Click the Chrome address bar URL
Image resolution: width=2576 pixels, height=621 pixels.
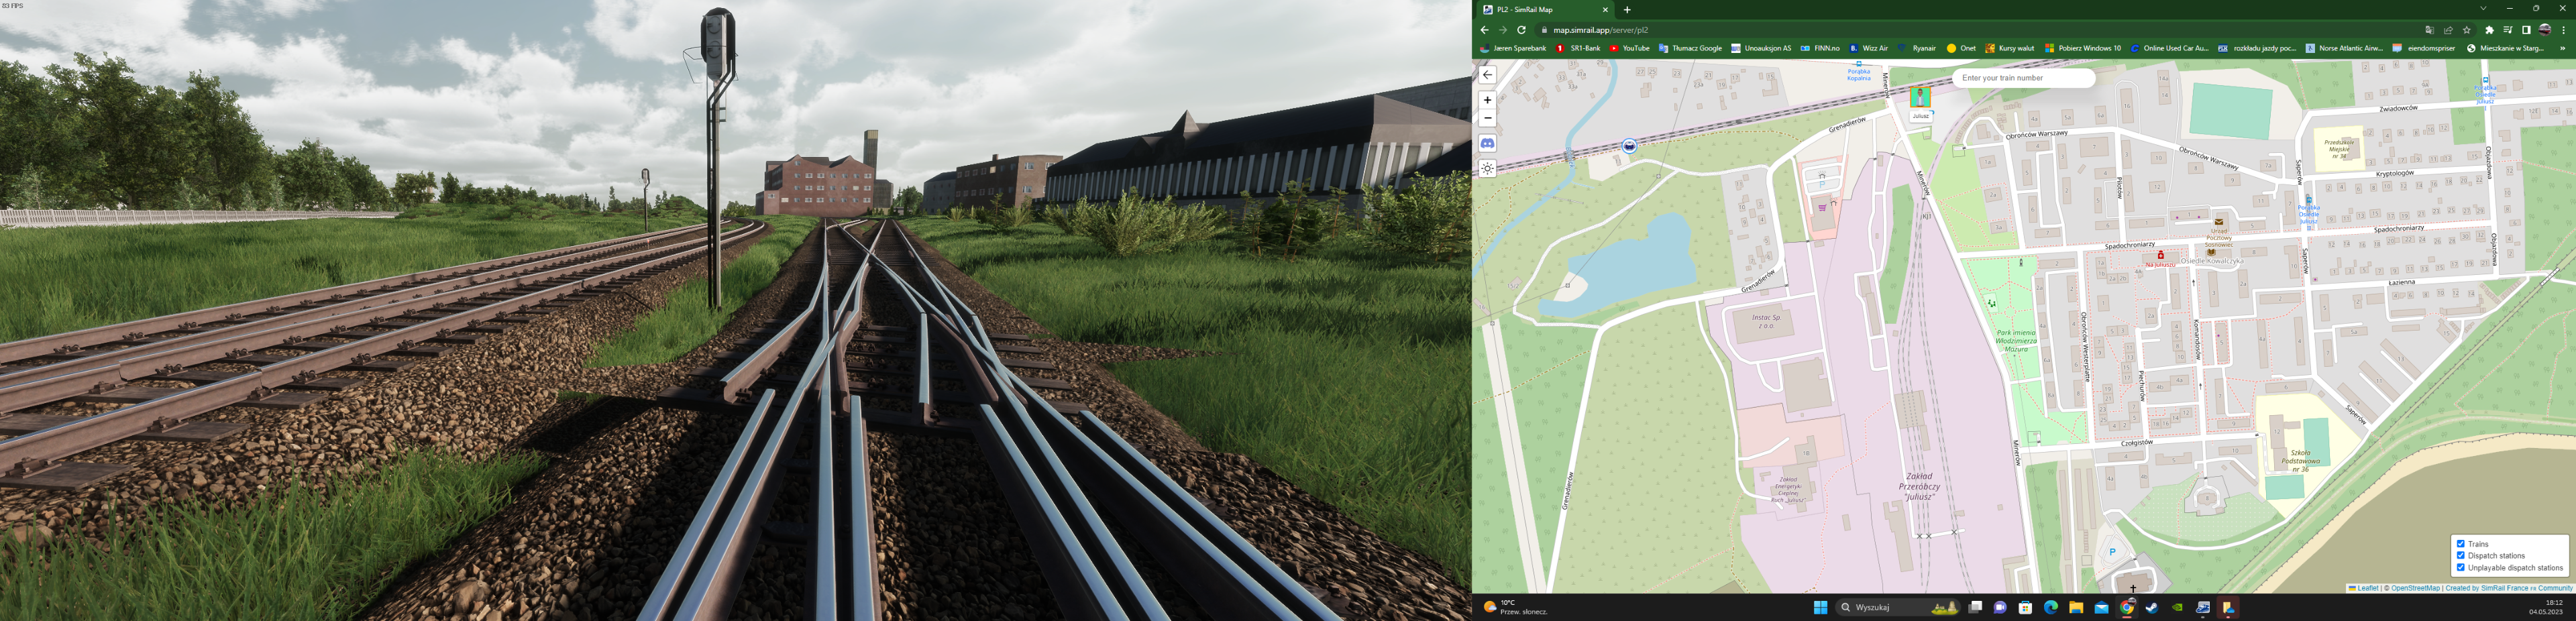[1601, 30]
